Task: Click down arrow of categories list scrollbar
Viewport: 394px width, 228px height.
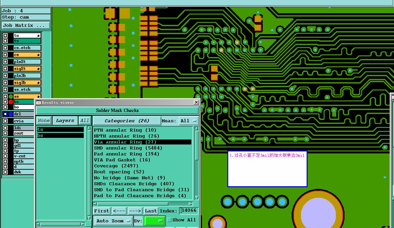Action: [197, 198]
